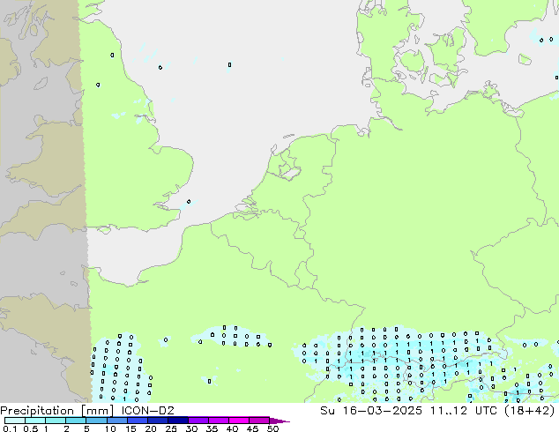The width and height of the screenshot is (559, 432).
Task: Select the 5–10 mm legend color swatch
Action: [96, 421]
